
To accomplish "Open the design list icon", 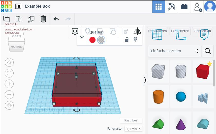I will 18,6.
